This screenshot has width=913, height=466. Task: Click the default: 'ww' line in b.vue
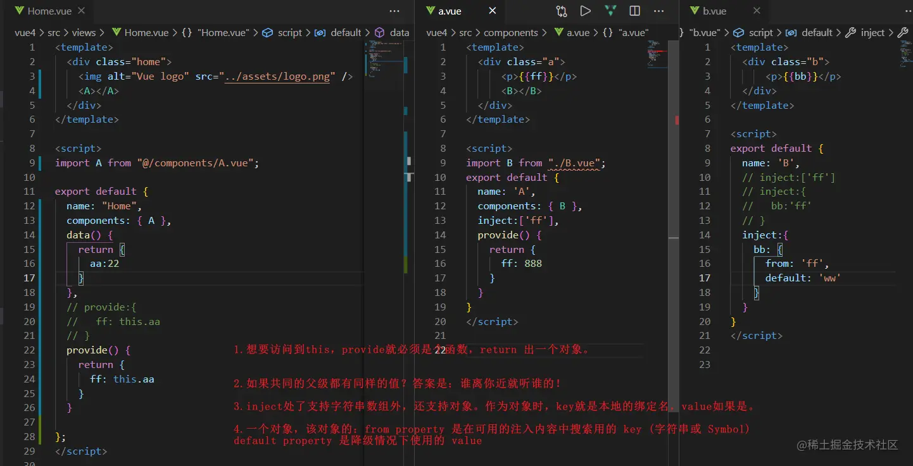pos(803,278)
